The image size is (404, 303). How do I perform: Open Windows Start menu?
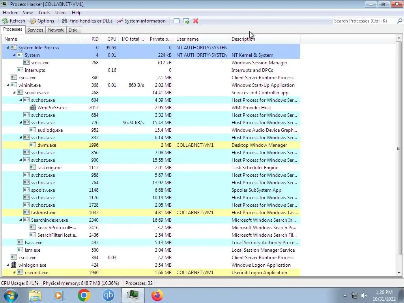coord(10,295)
